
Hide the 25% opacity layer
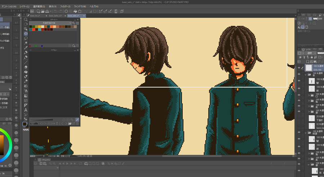299,118
